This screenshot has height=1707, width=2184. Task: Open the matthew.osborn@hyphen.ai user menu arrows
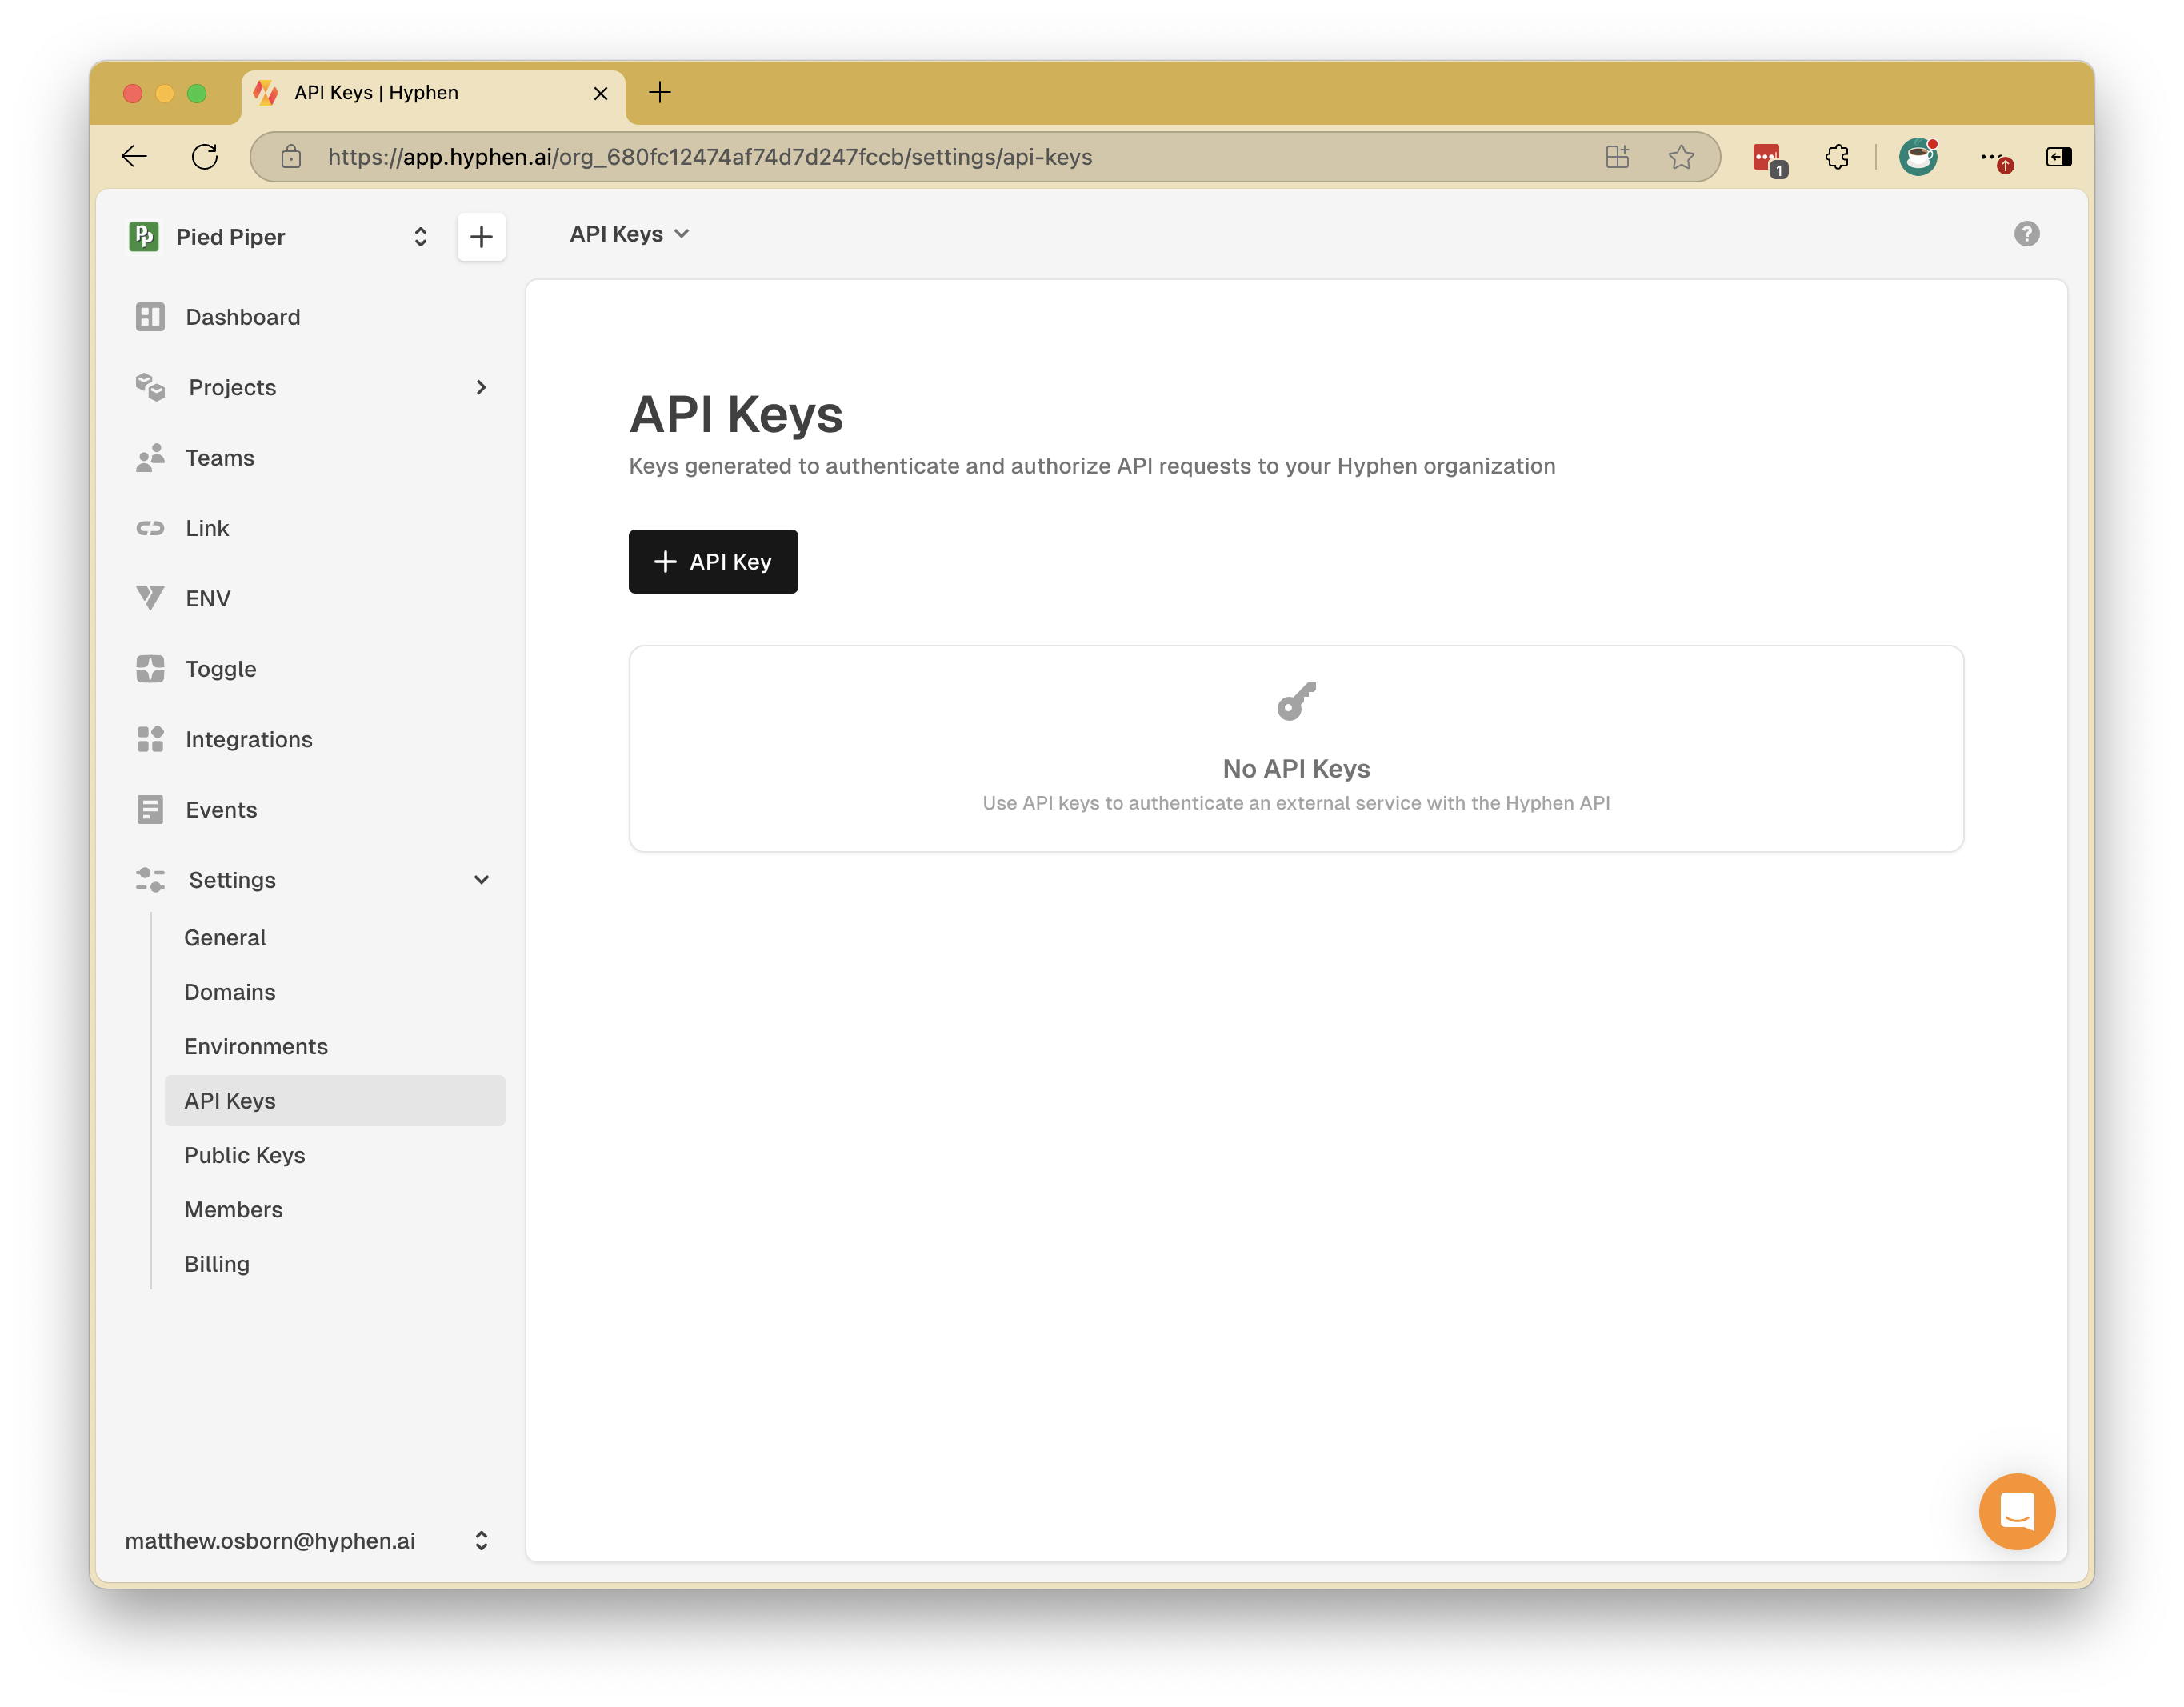pyautogui.click(x=481, y=1540)
